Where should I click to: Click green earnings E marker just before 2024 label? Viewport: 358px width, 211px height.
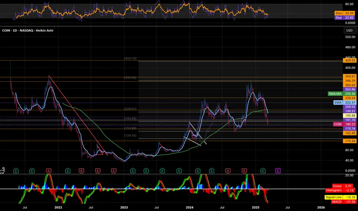click(179, 171)
